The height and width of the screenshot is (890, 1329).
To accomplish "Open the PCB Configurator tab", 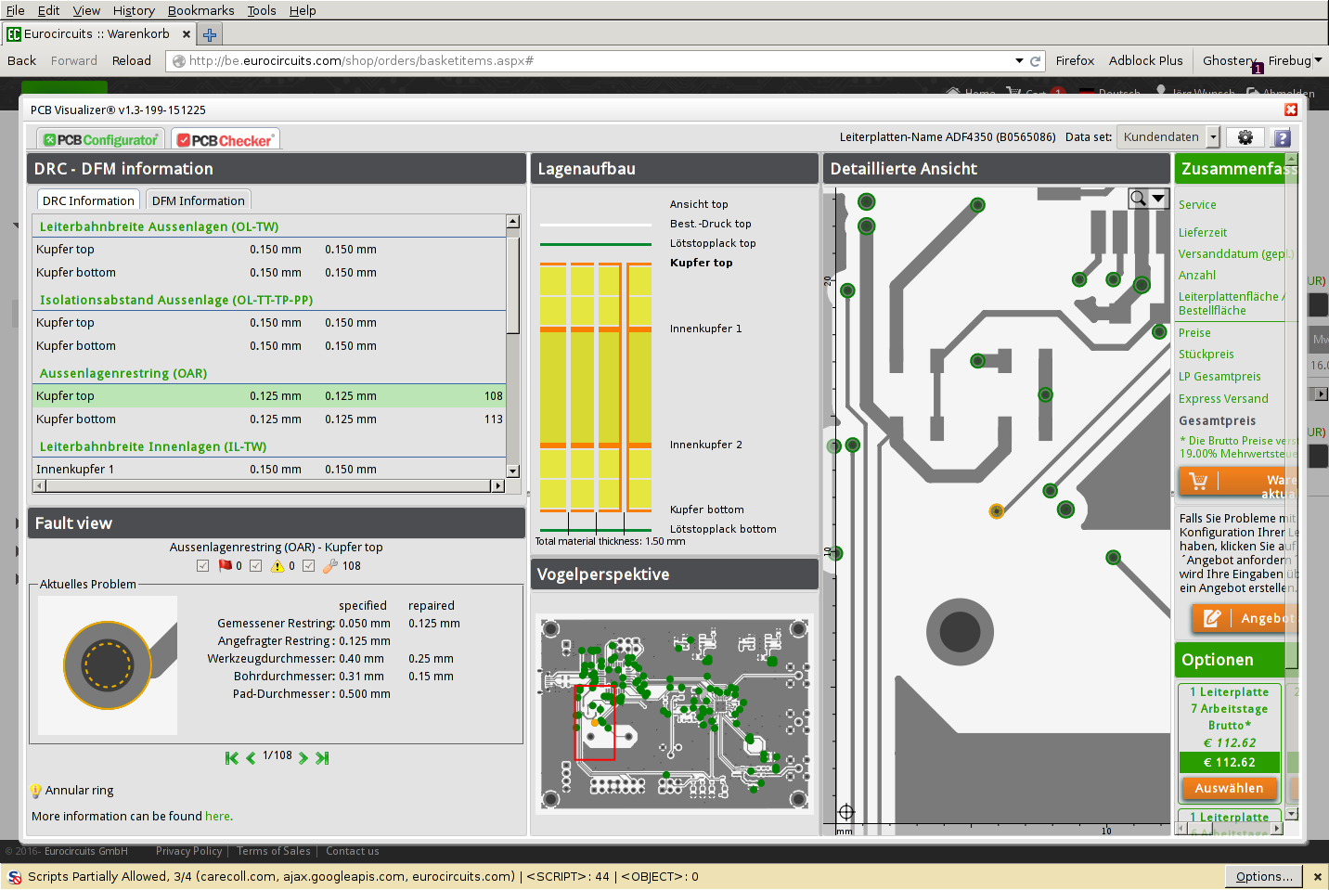I will tap(101, 139).
